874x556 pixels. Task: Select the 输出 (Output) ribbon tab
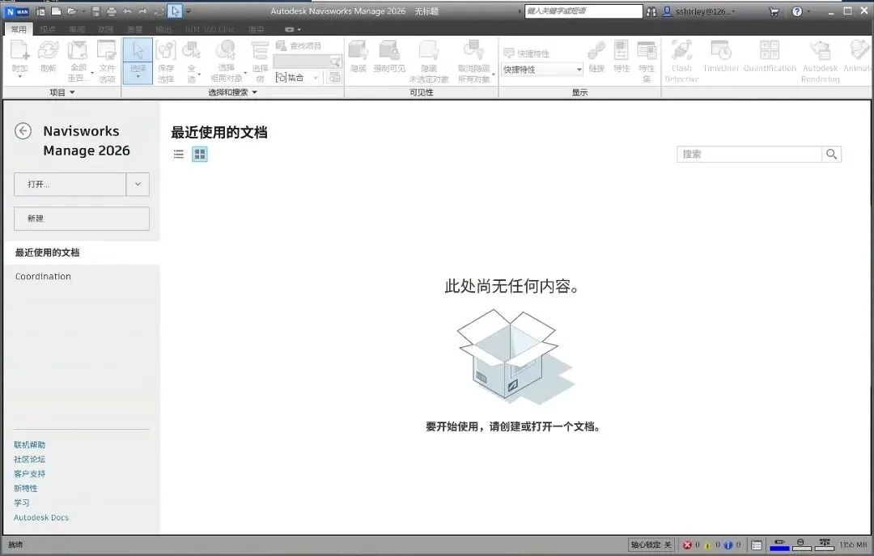tap(163, 29)
